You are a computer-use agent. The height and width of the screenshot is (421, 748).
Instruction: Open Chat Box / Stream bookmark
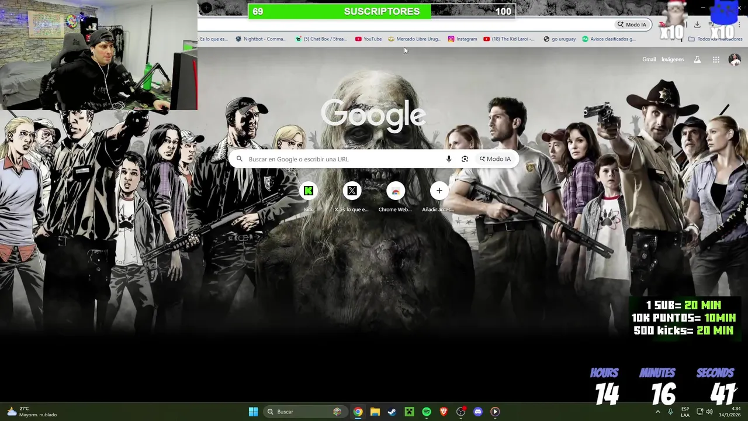(x=321, y=39)
